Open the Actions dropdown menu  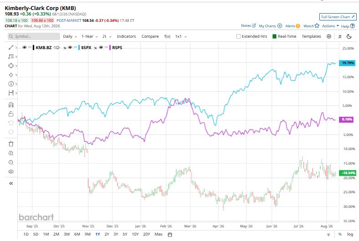[330, 26]
